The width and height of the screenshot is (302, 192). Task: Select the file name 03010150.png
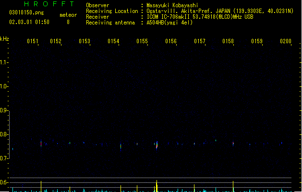pos(26,12)
